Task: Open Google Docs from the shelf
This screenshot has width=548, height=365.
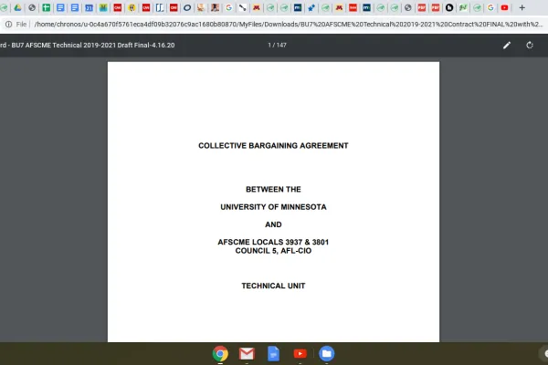Action: tap(273, 353)
